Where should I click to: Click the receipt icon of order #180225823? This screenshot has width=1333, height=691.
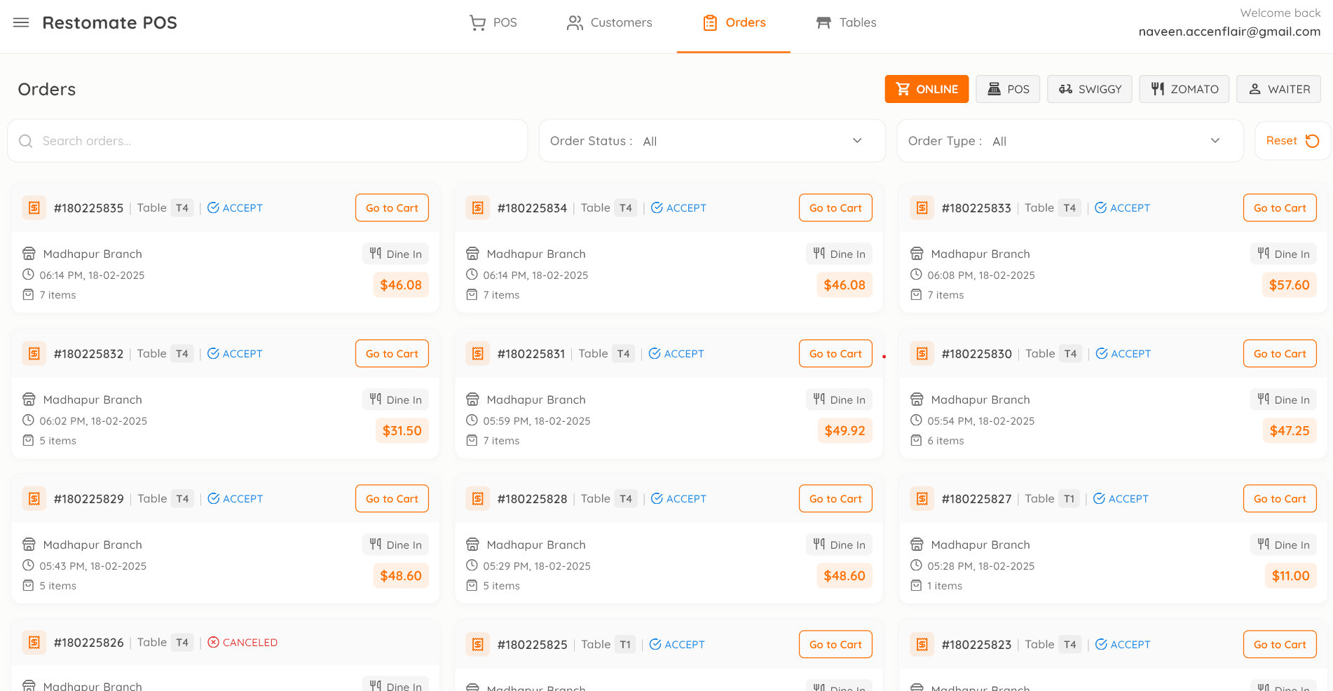point(922,644)
